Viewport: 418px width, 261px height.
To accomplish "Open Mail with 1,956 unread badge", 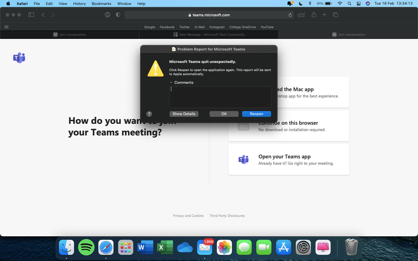I will pos(204,247).
